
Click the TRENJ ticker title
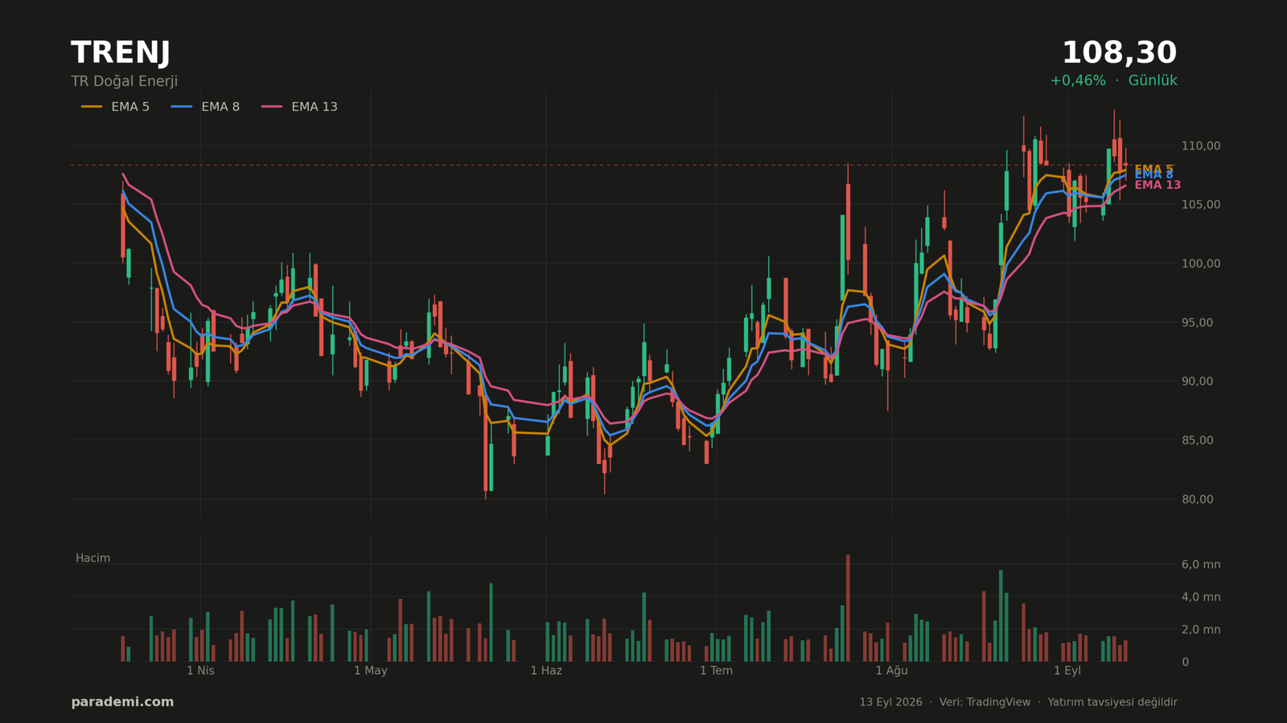coord(121,53)
